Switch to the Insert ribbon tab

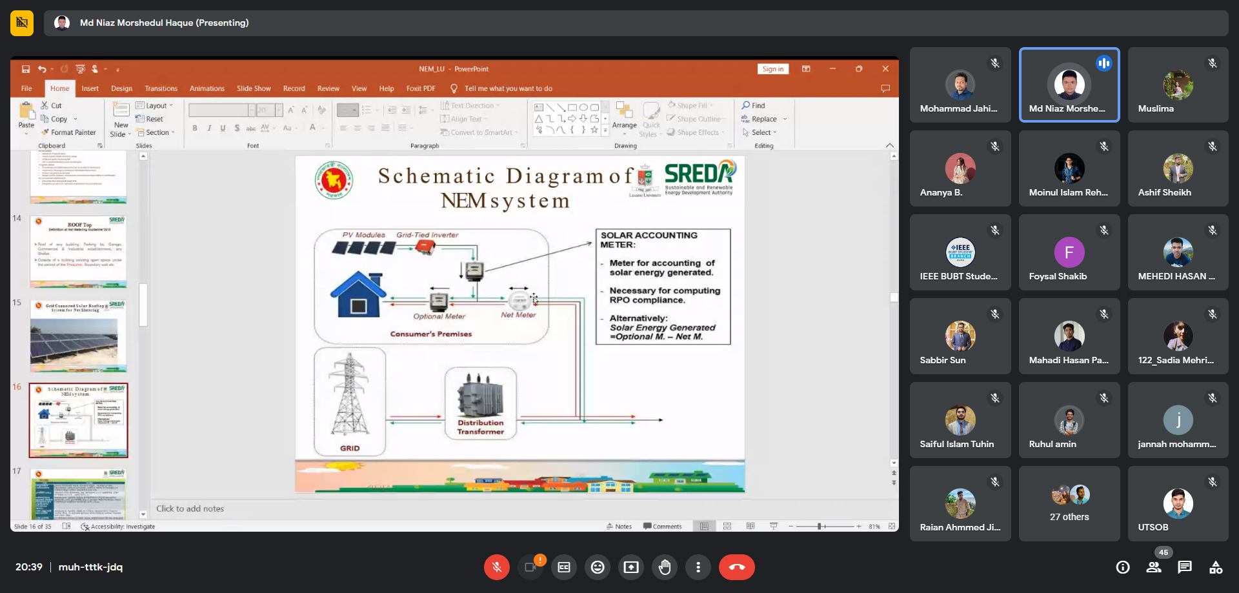click(x=90, y=88)
